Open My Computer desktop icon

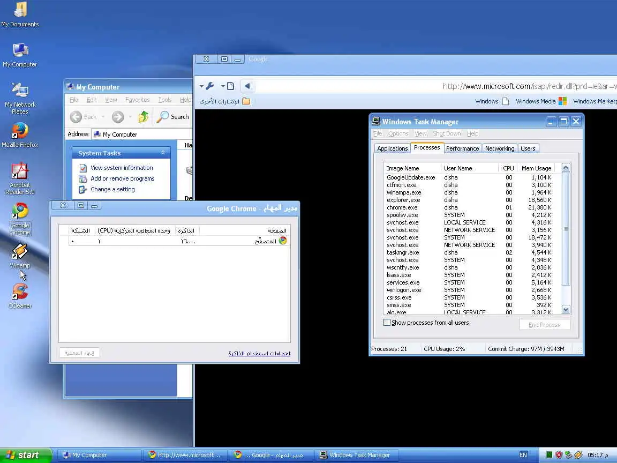click(x=20, y=55)
